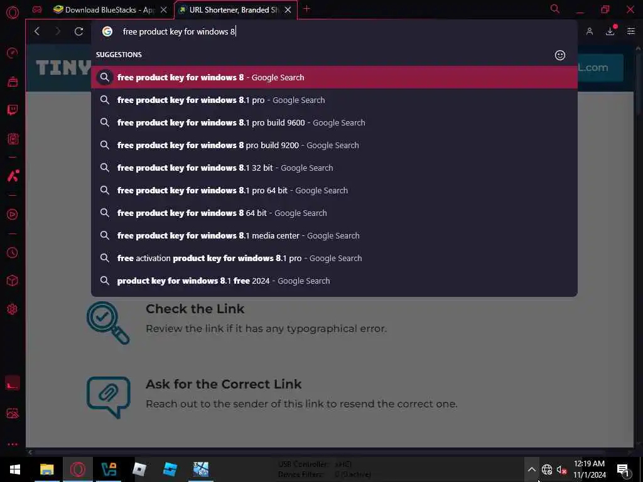Click the GX Corner controller icon
Image resolution: width=643 pixels, height=482 pixels.
[x=37, y=9]
